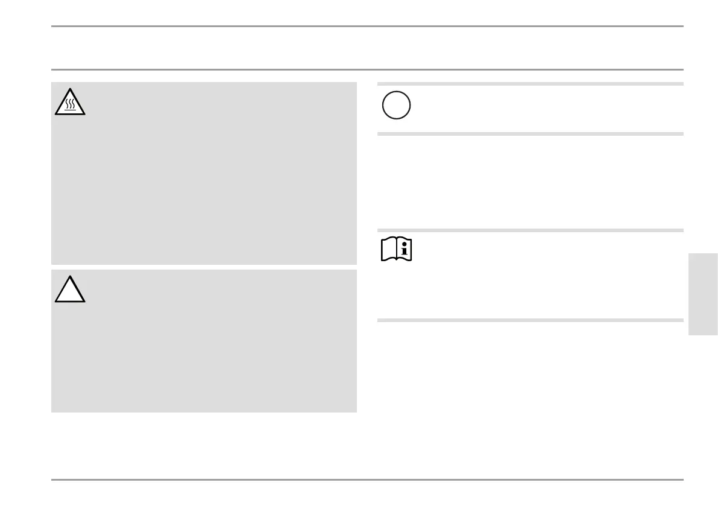Click the hot surface warning triangle icon
The image size is (718, 506).
pos(70,102)
